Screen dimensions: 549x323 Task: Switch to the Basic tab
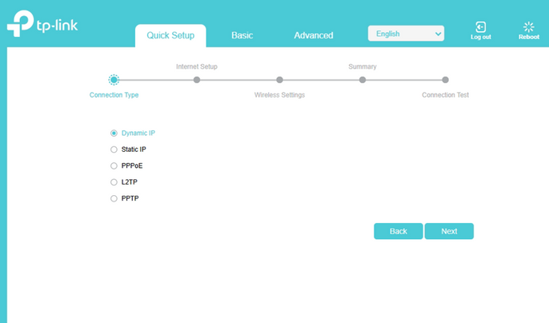point(242,35)
